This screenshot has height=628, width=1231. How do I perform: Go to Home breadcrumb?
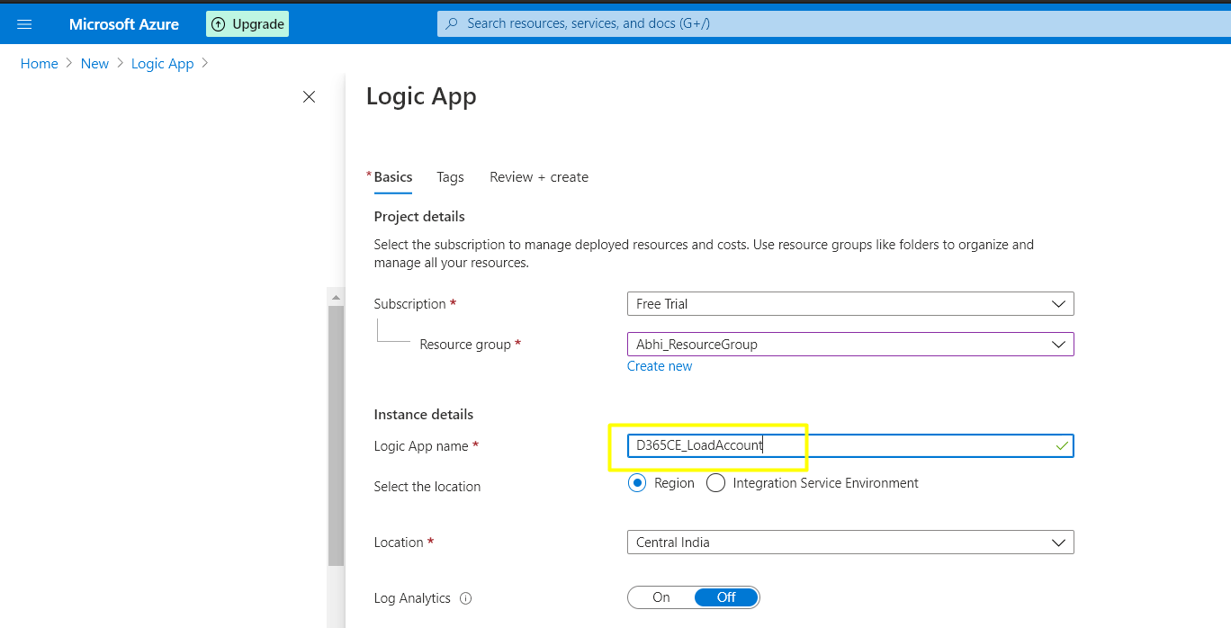click(x=40, y=64)
